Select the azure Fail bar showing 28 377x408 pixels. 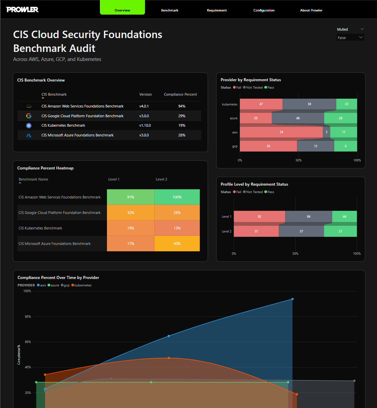point(256,118)
